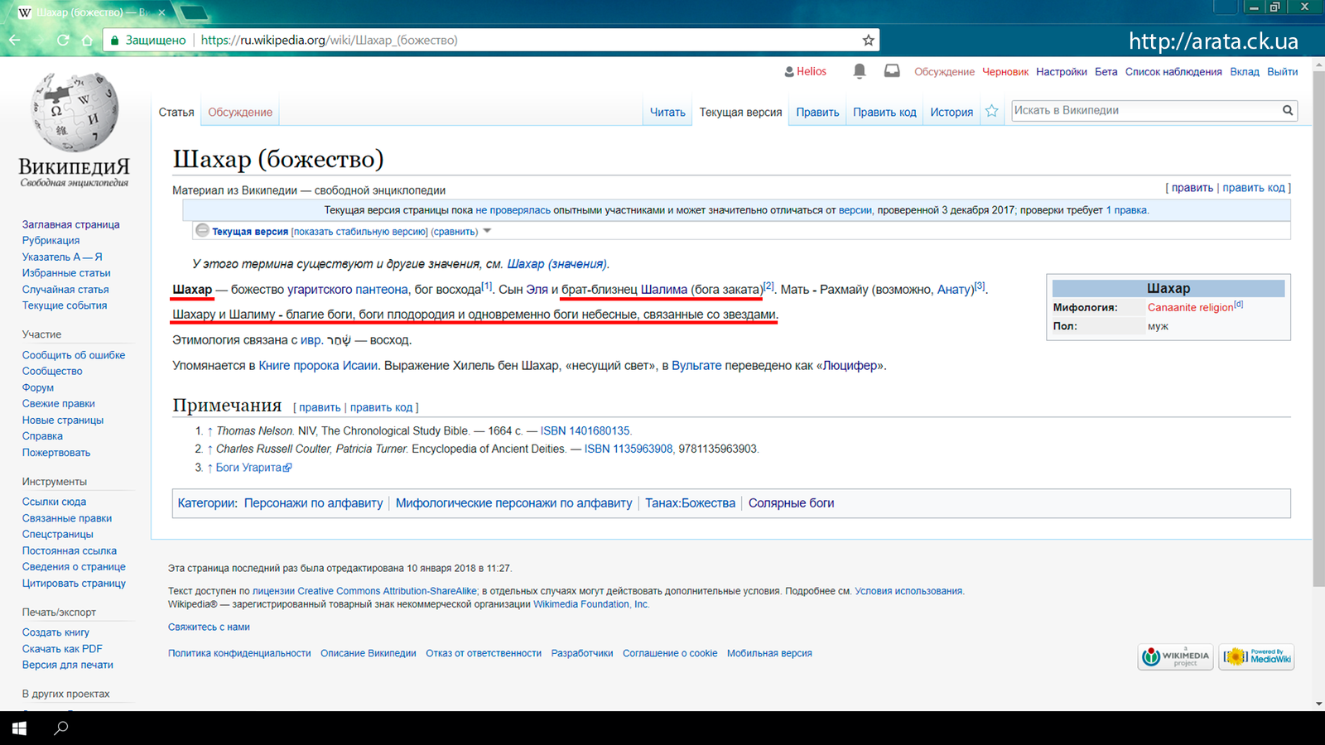
Task: Open Танах:Божества category
Action: point(690,503)
